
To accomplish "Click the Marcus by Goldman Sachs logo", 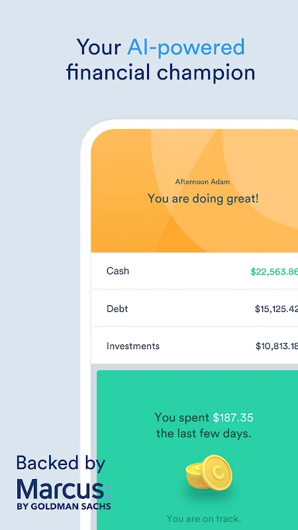I will 64,494.
